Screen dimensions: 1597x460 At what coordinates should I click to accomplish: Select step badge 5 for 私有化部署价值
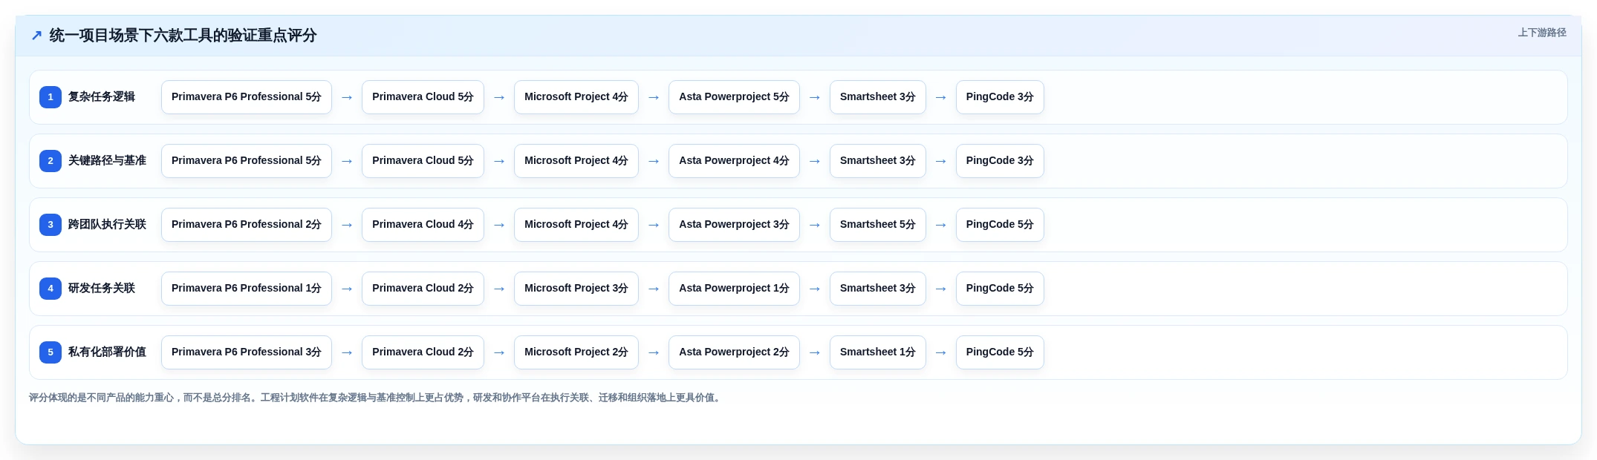pyautogui.click(x=51, y=352)
